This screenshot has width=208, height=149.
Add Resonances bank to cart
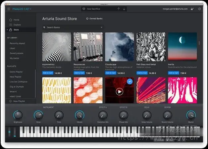[79, 73]
